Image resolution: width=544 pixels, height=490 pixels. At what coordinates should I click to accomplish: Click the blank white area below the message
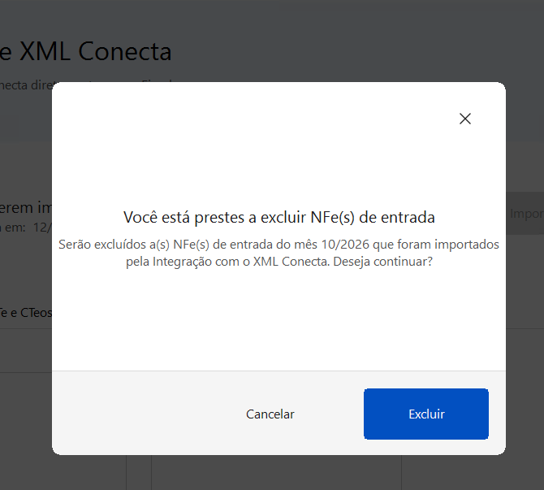click(278, 319)
